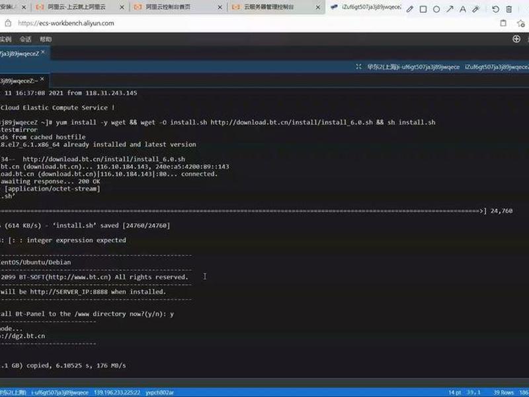Screen dimensions: 529x397
Task: Click the '39 Rows' status bar entry
Action: coord(503,392)
